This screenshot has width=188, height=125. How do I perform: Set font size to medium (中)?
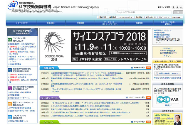[x=177, y=7]
